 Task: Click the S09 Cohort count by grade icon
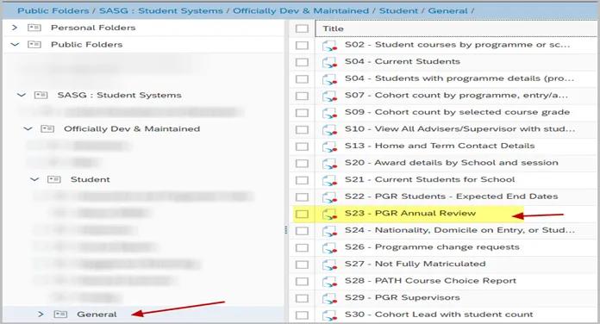point(329,113)
